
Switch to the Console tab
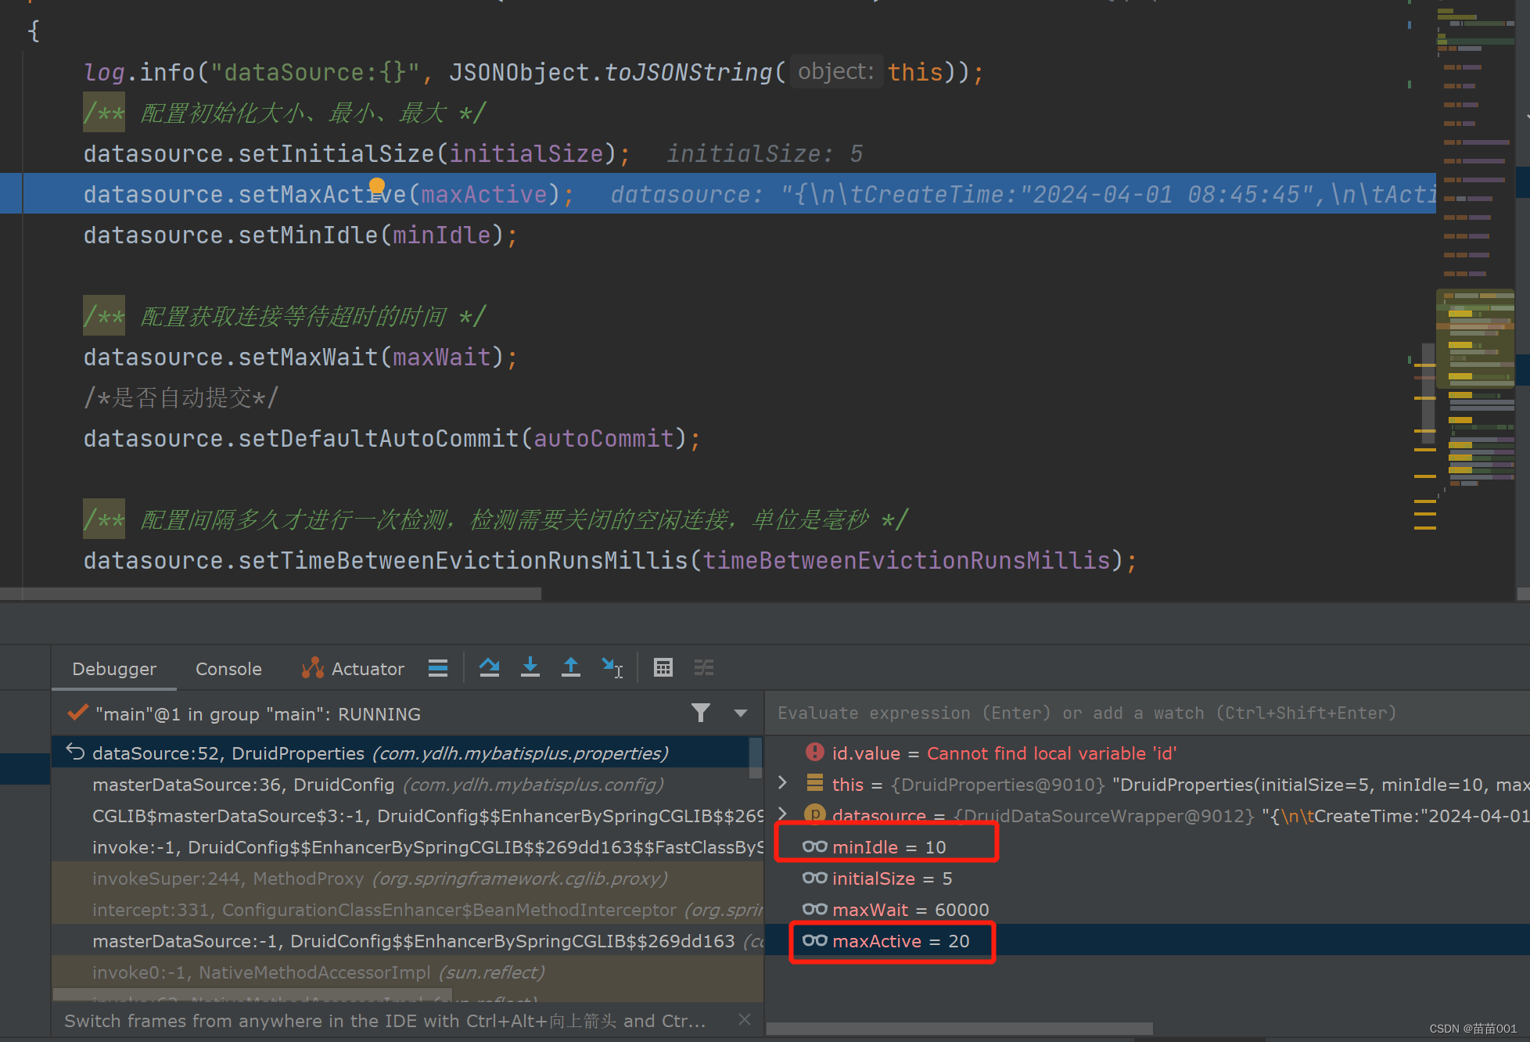(228, 668)
